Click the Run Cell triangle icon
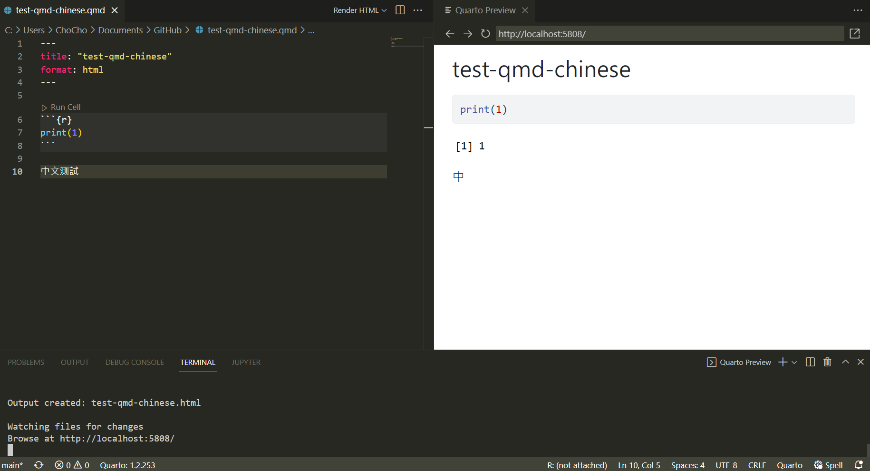This screenshot has height=471, width=870. click(x=44, y=108)
